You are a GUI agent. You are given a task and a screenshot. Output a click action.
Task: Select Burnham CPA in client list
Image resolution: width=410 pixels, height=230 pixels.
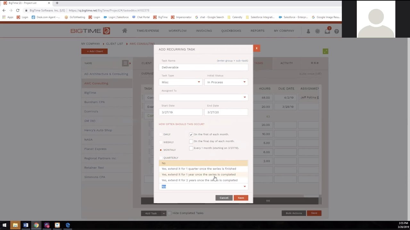pyautogui.click(x=107, y=102)
